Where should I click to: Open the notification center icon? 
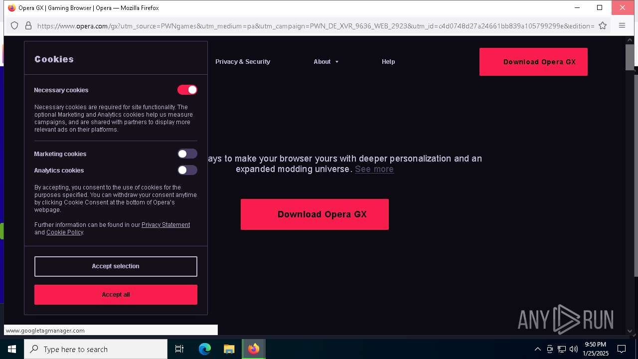622,349
